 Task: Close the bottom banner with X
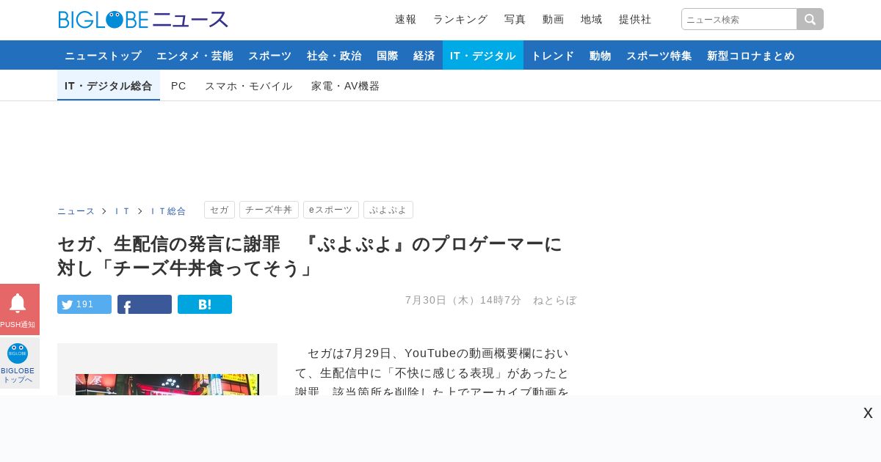868,413
